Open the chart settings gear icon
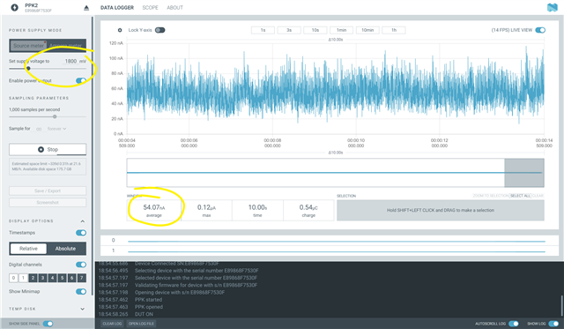564x329 pixels. (120, 30)
